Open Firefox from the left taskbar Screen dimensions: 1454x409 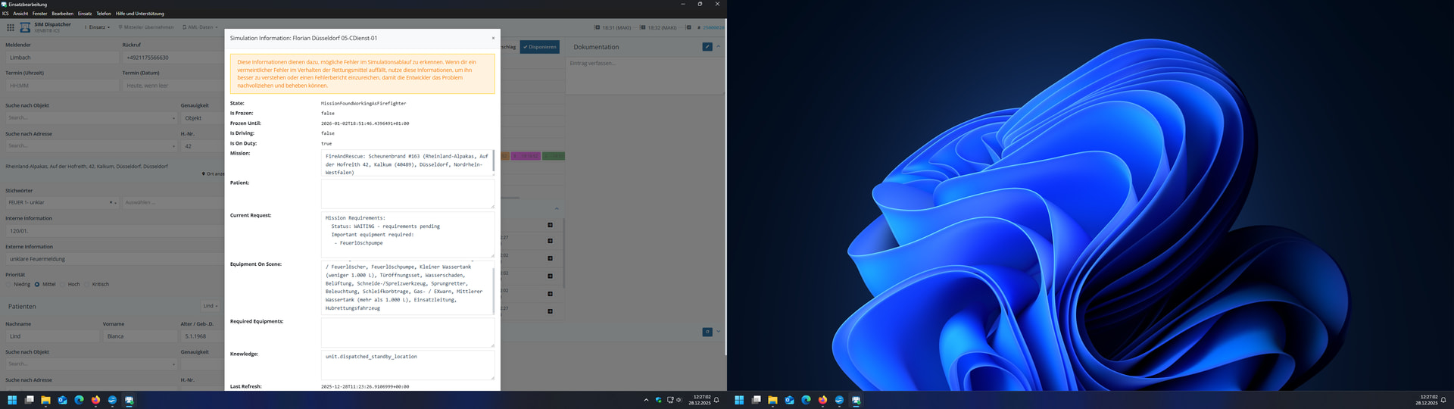95,400
